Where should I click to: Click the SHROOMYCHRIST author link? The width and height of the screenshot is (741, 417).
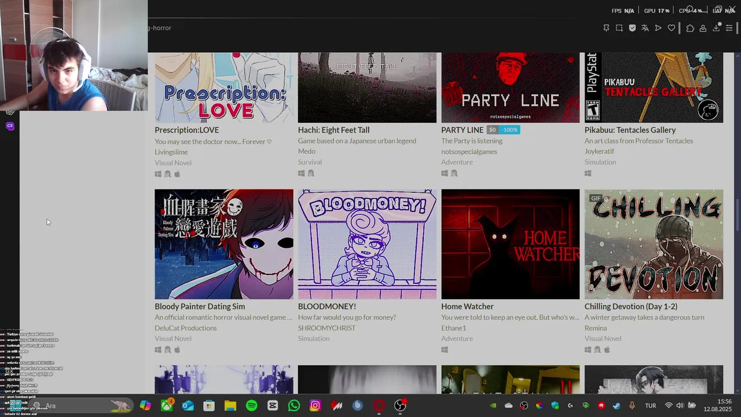click(327, 328)
